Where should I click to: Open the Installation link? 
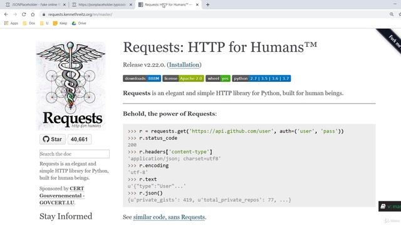click(x=184, y=65)
